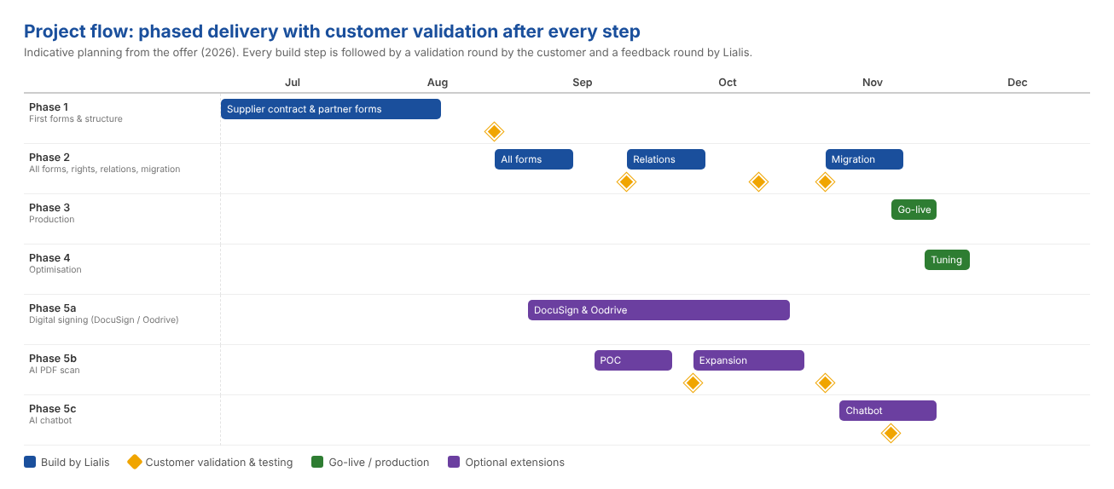Click the Phase 5b row title
The height and width of the screenshot is (489, 1114).
[x=53, y=359]
